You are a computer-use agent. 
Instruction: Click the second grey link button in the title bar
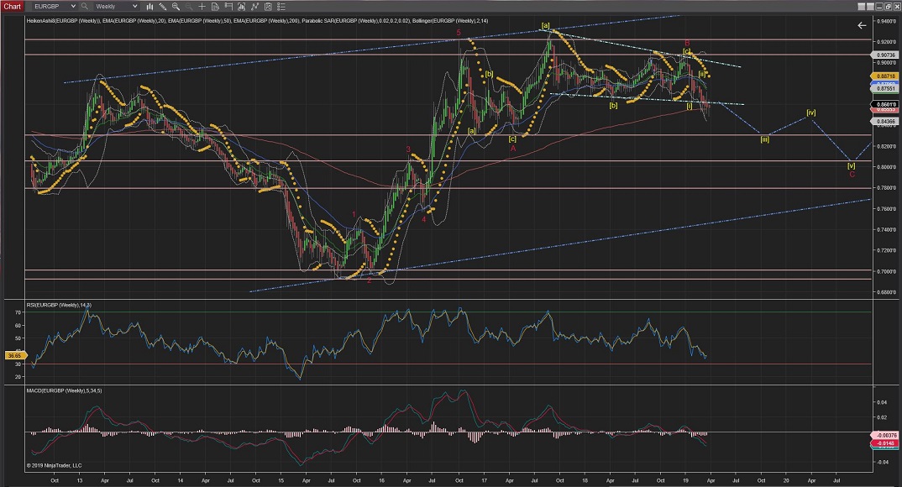(x=870, y=7)
